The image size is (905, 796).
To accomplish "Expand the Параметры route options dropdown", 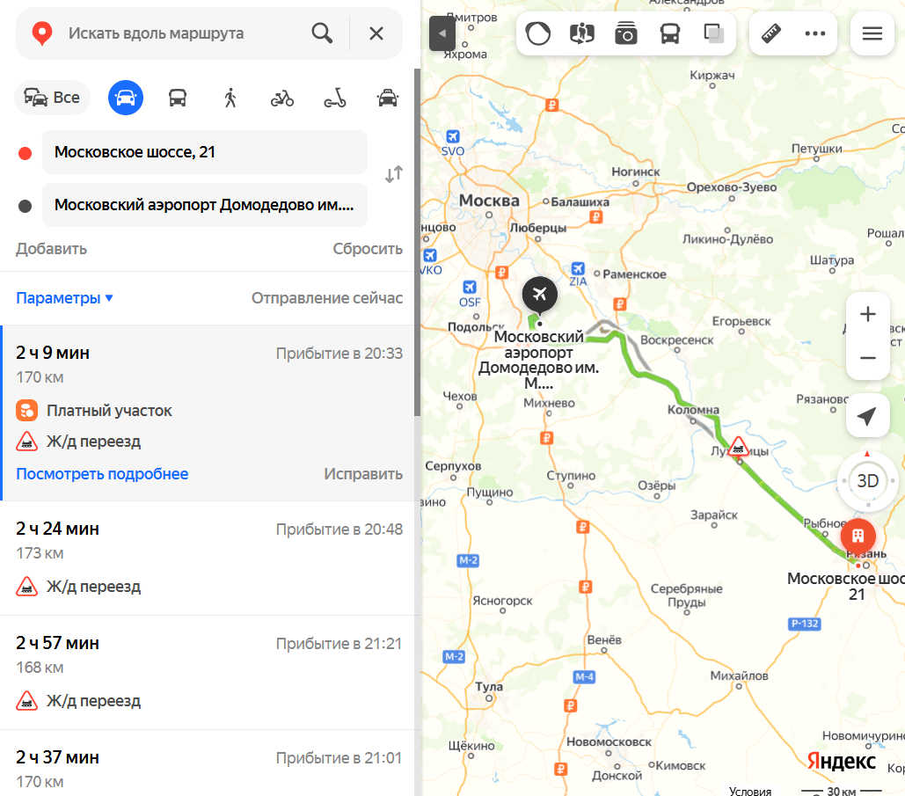I will [64, 298].
